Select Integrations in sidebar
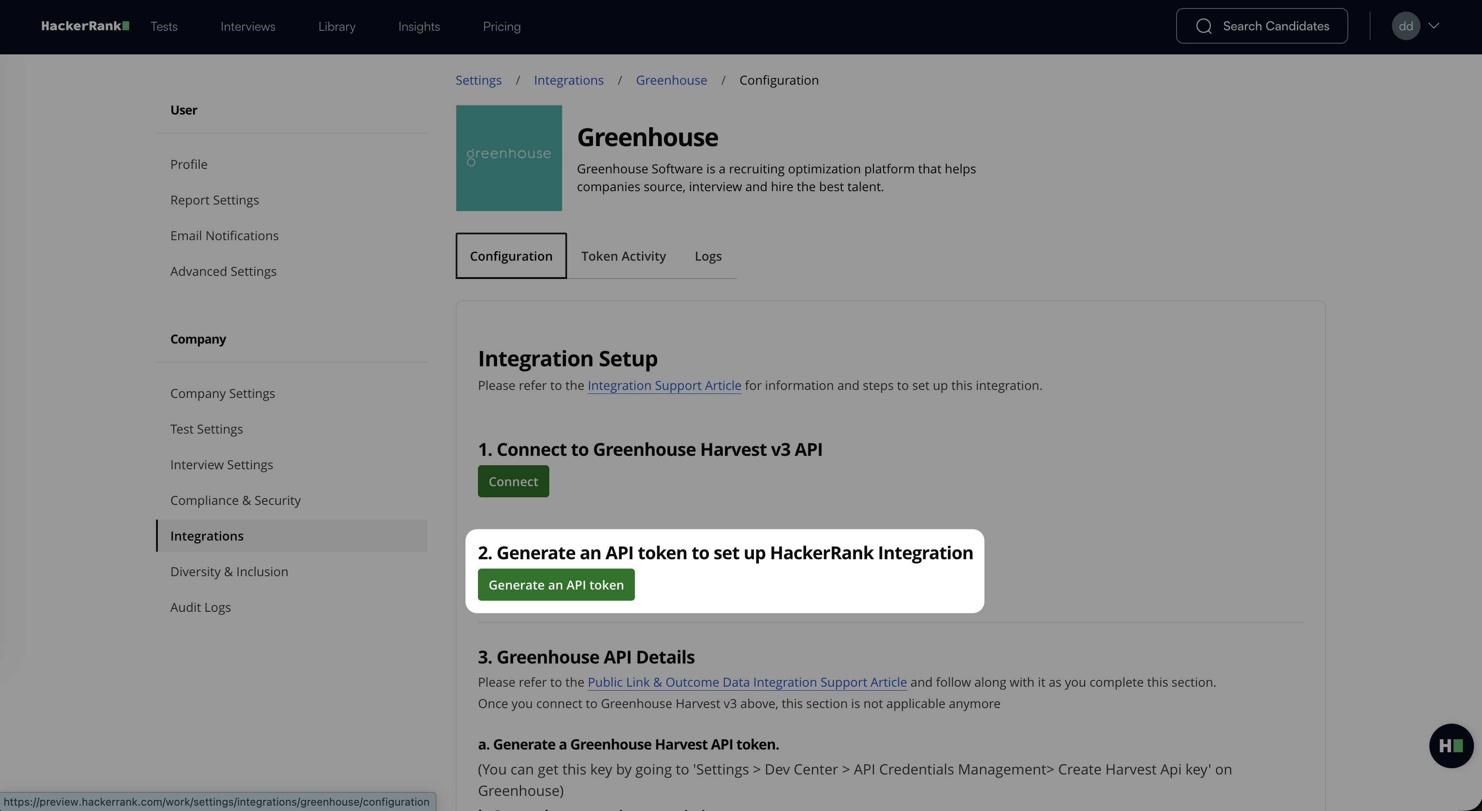 [292, 536]
